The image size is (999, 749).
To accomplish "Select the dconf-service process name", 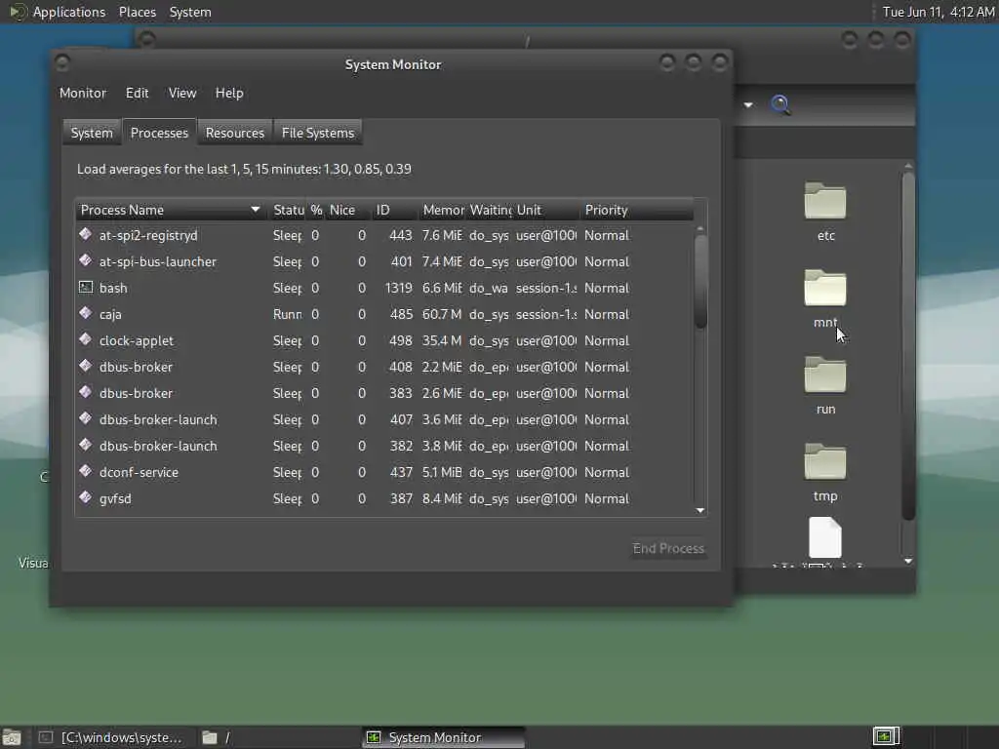I will click(x=139, y=473).
